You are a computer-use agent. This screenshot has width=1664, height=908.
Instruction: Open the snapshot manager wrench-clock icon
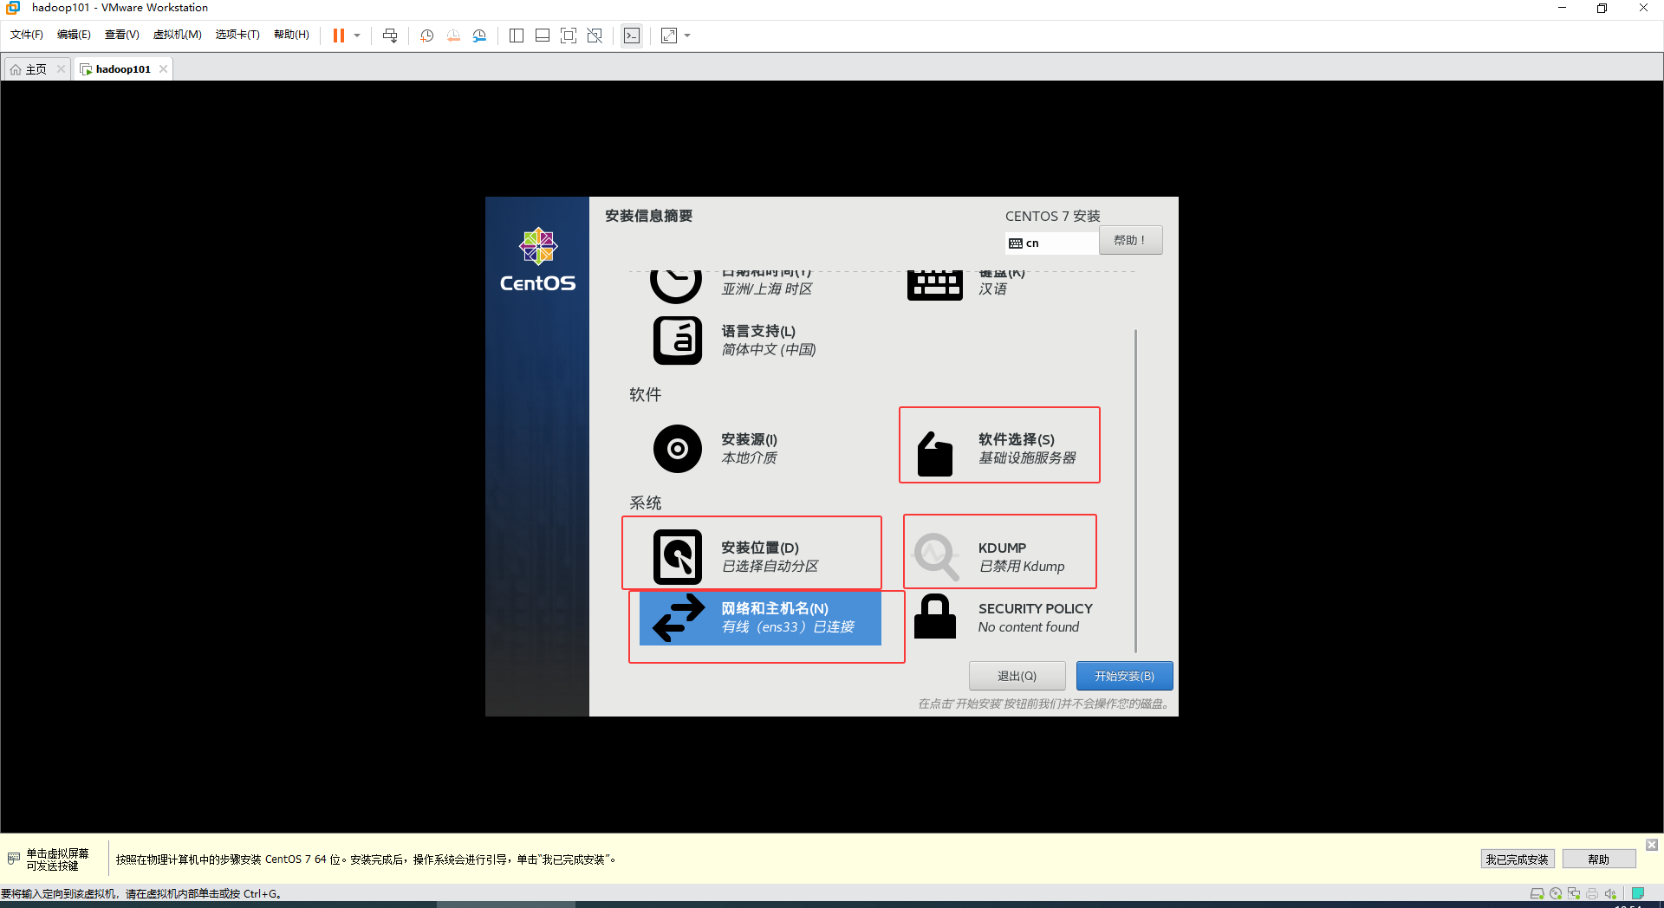[479, 36]
